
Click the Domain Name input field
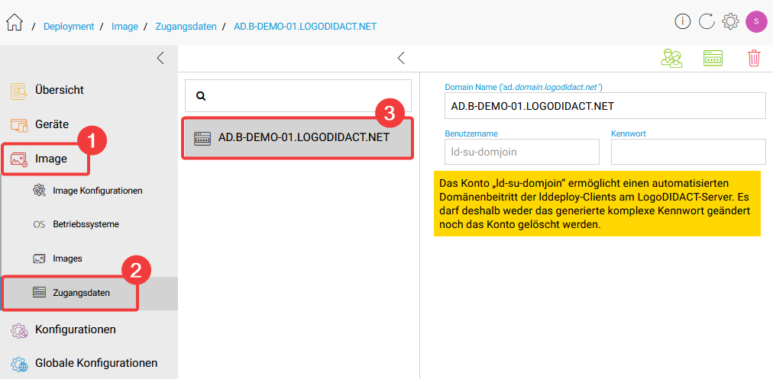[x=605, y=106]
